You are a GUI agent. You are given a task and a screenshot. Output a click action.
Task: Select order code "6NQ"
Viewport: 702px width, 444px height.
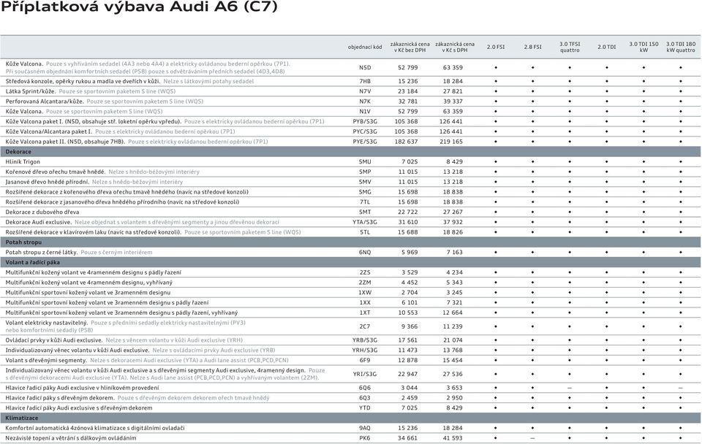[365, 252]
